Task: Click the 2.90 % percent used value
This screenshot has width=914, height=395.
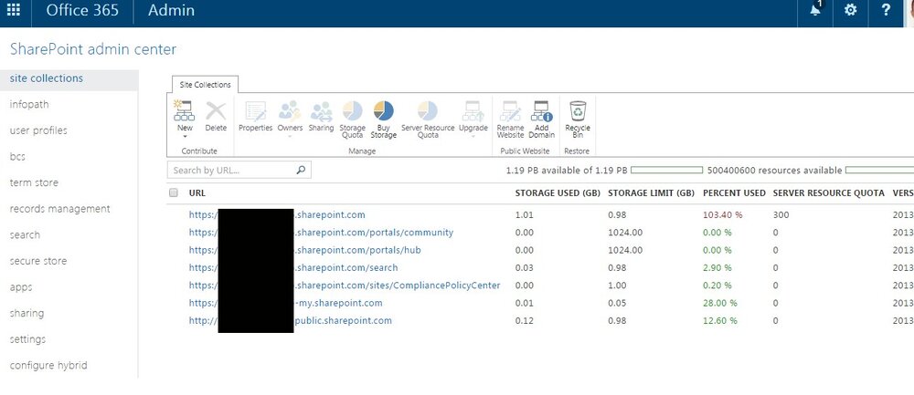Action: (718, 267)
